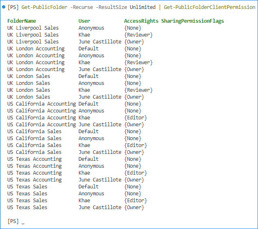Image resolution: width=258 pixels, height=229 pixels.
Task: Click the SharingPermissionFlags column header
Action: pos(192,21)
